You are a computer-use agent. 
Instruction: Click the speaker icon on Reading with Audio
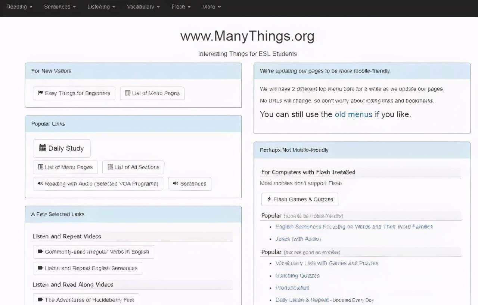point(40,184)
